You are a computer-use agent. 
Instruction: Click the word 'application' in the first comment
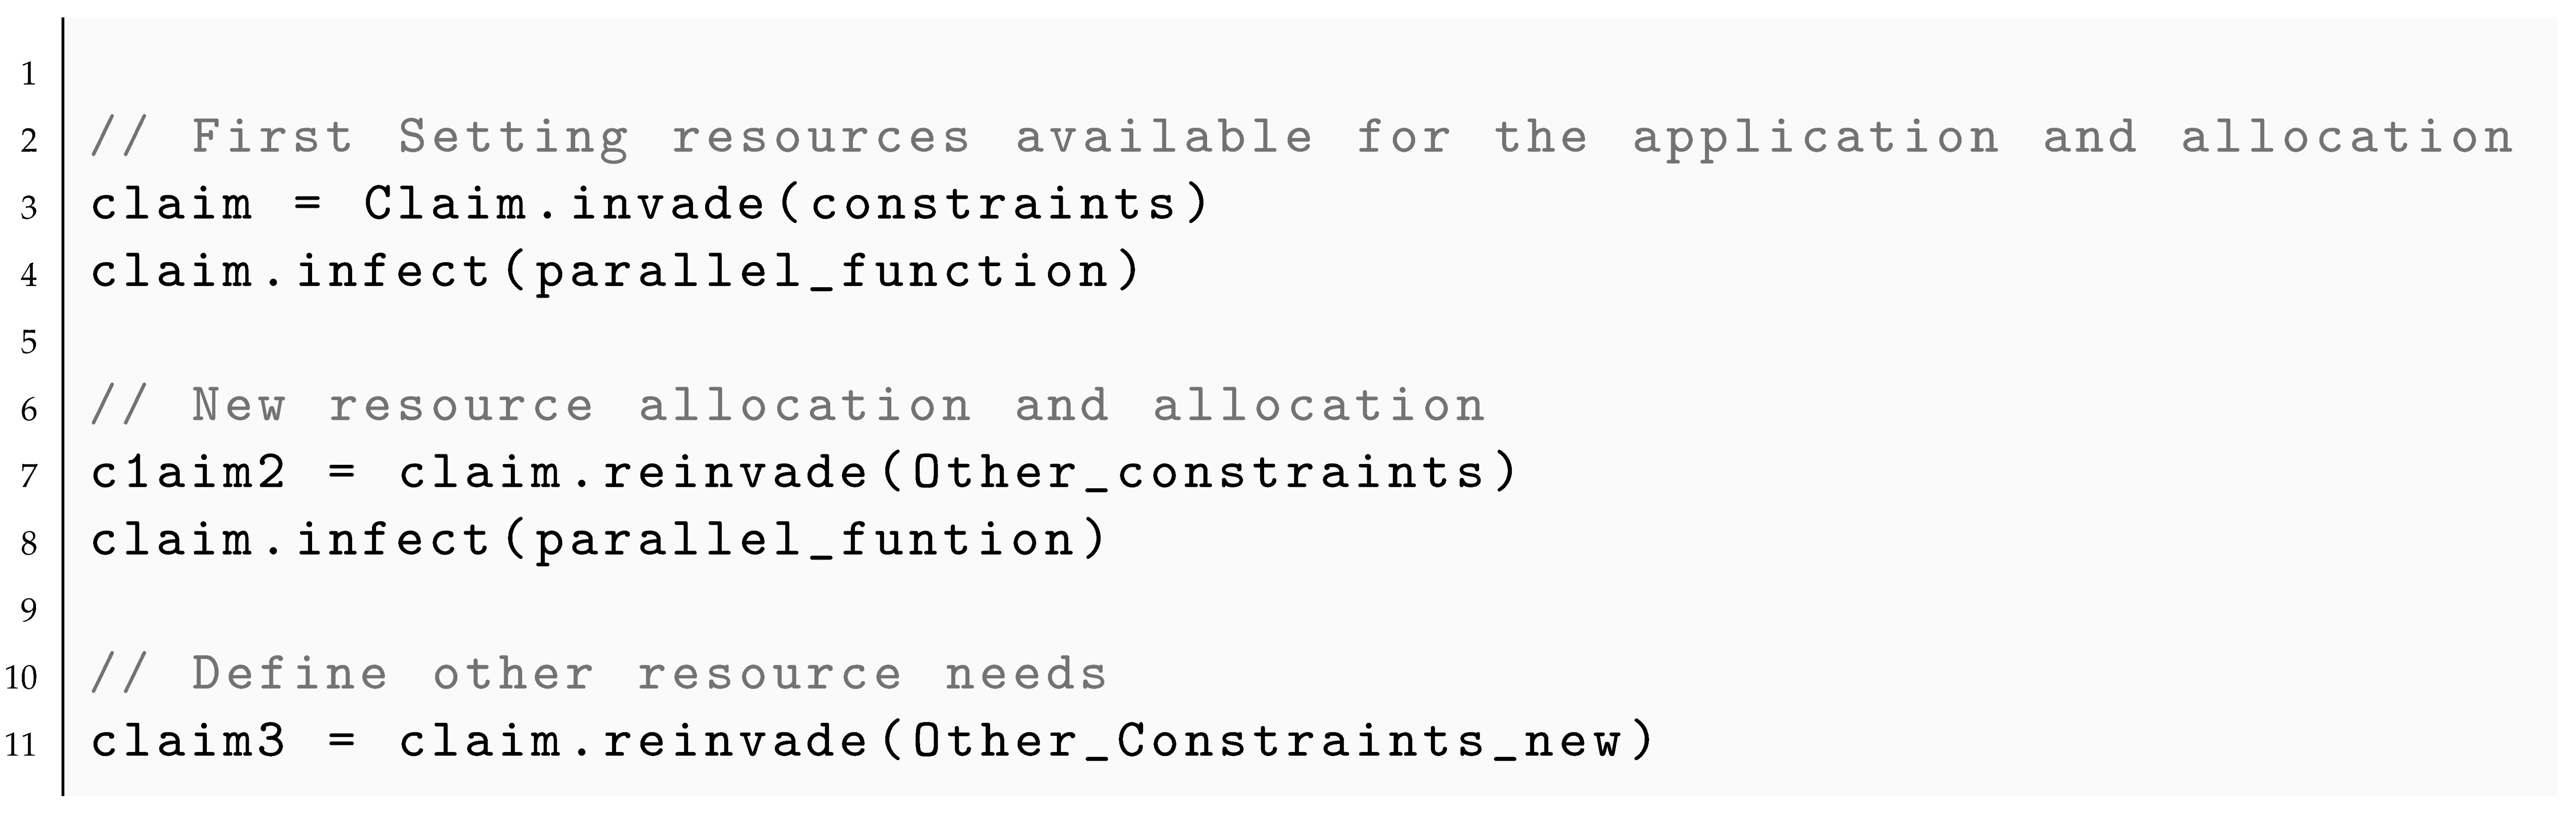(x=1815, y=137)
